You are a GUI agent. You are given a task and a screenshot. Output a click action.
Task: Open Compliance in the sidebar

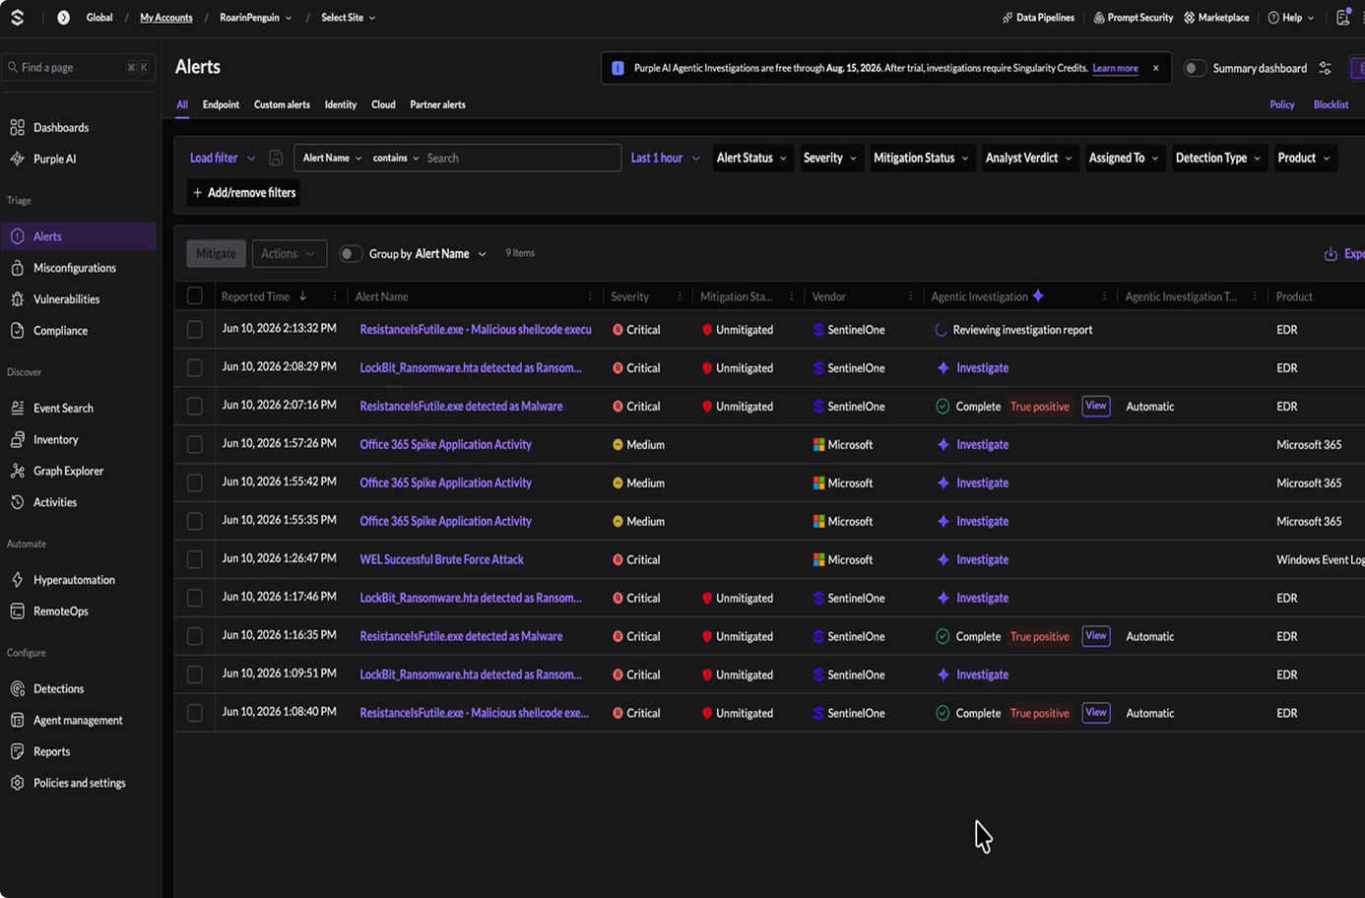click(x=60, y=331)
